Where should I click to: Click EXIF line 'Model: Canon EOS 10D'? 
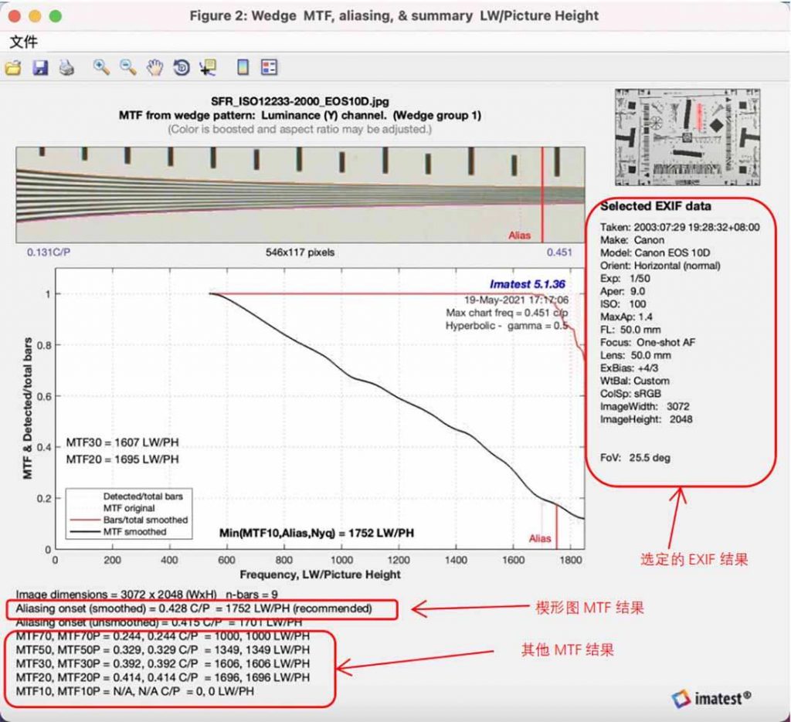[655, 253]
